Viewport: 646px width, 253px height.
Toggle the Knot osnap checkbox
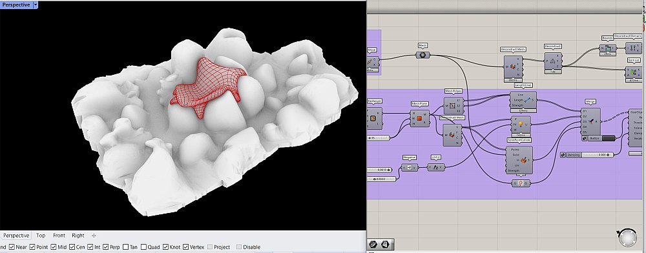(x=165, y=247)
